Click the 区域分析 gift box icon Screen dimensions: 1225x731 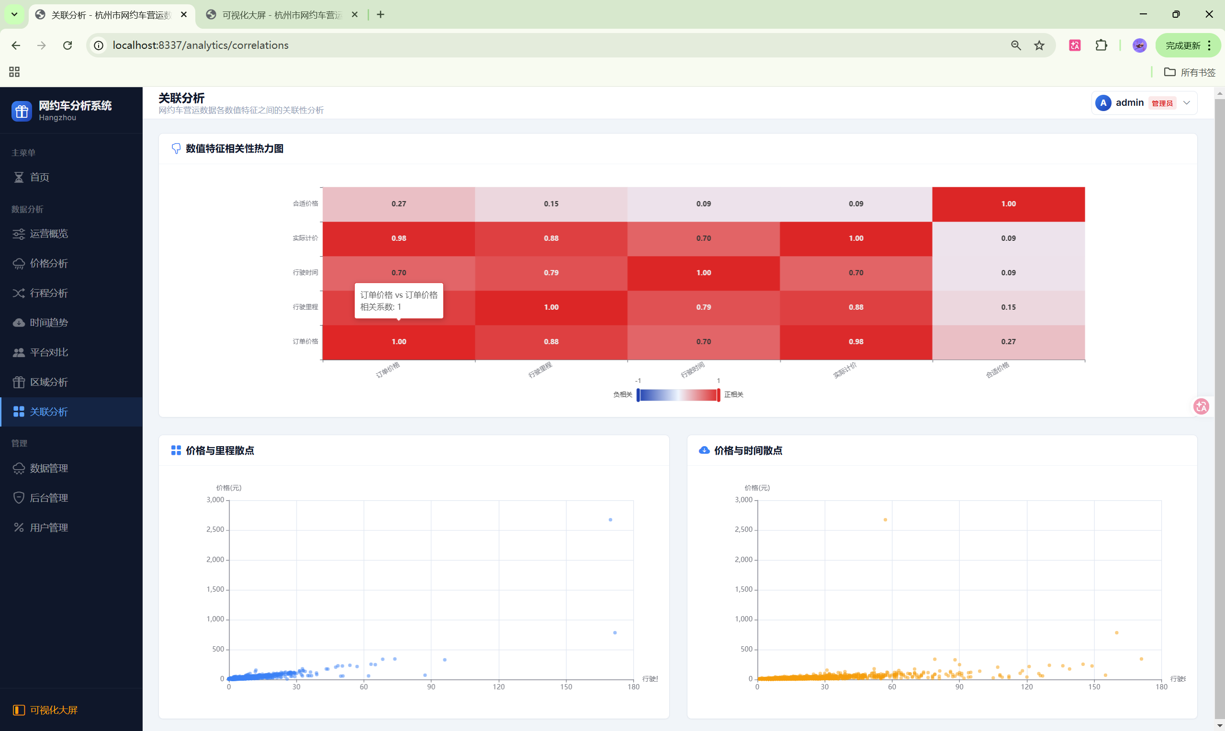19,382
